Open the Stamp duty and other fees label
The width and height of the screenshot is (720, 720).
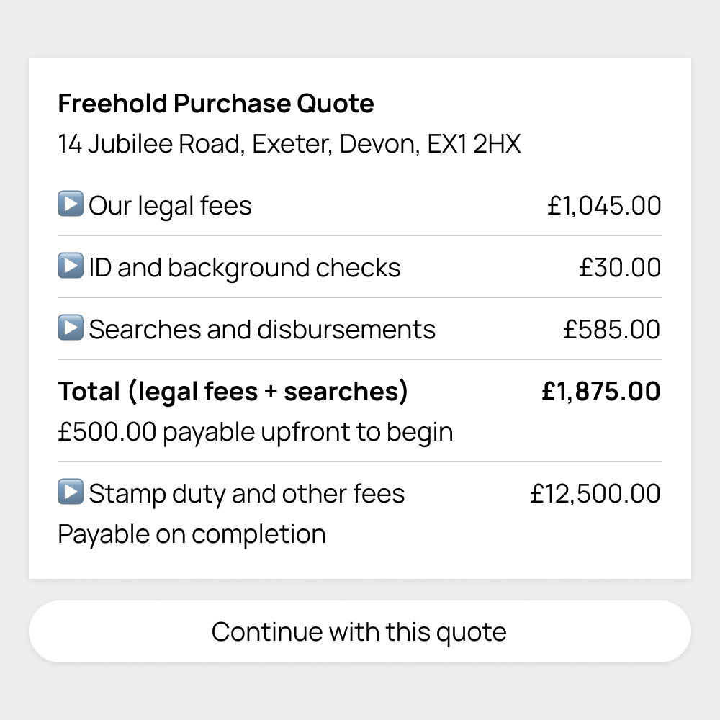tap(246, 494)
